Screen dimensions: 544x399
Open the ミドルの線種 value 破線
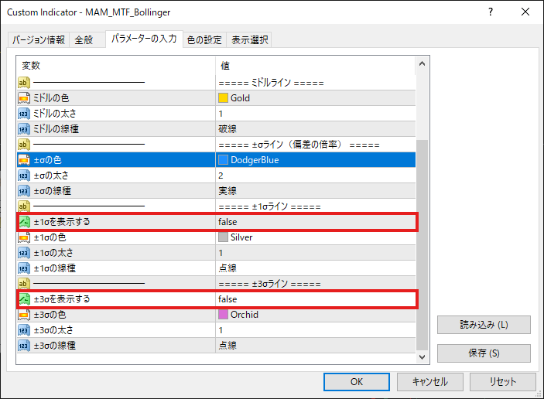click(x=316, y=129)
